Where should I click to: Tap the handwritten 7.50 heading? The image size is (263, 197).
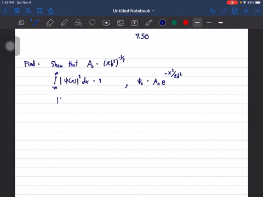pyautogui.click(x=142, y=37)
